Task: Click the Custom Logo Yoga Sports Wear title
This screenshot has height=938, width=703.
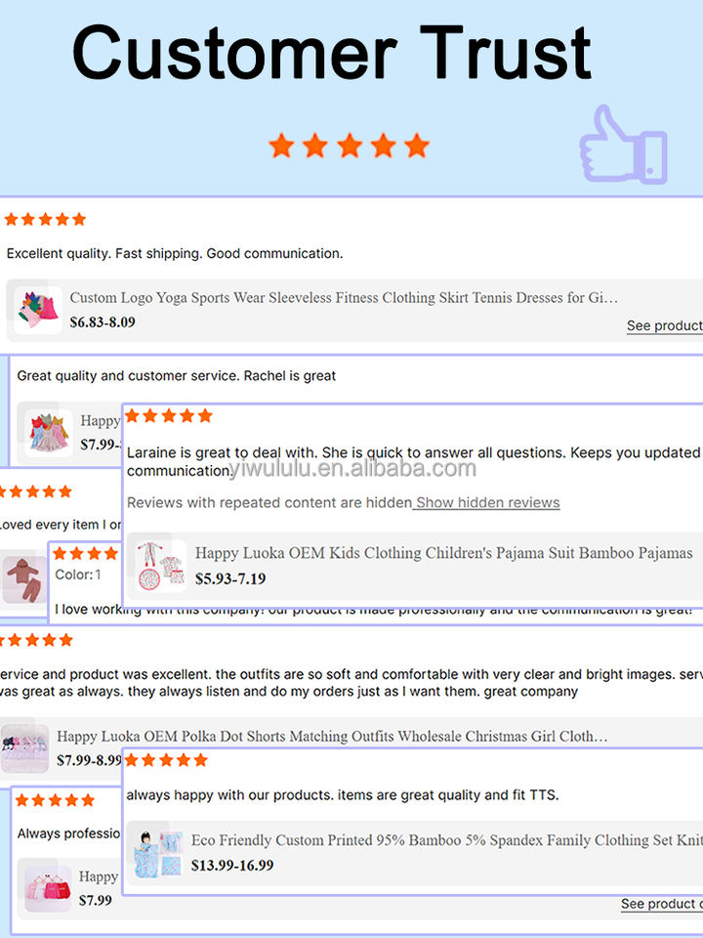Action: 344,297
